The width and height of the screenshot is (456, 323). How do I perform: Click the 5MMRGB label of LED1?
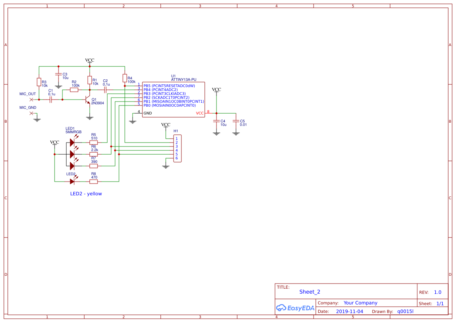click(74, 132)
